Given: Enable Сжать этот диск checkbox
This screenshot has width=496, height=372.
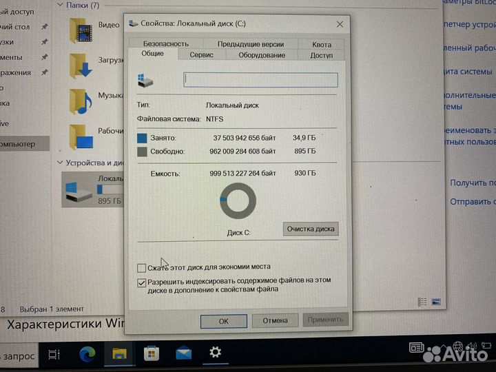Looking at the screenshot, I should click(141, 268).
